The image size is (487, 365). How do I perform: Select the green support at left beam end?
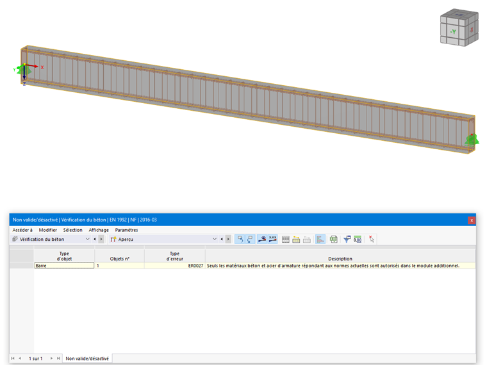(x=24, y=71)
